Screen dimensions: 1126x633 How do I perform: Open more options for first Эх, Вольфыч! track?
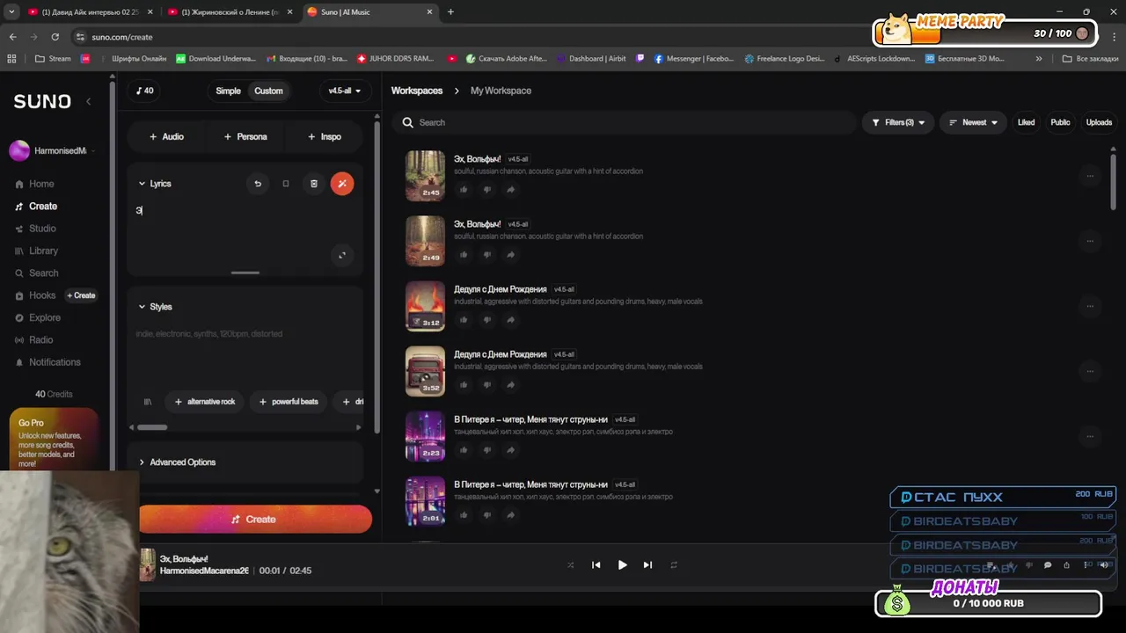click(1090, 176)
